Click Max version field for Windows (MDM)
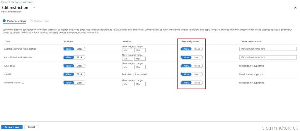 140,84
